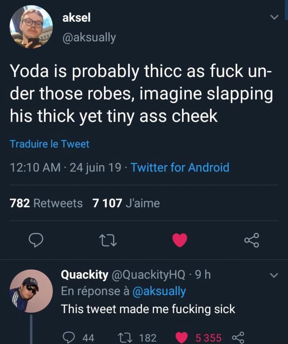Viewport: 288px width, 344px height.
Task: Open aksel's profile picture
Action: 31,27
